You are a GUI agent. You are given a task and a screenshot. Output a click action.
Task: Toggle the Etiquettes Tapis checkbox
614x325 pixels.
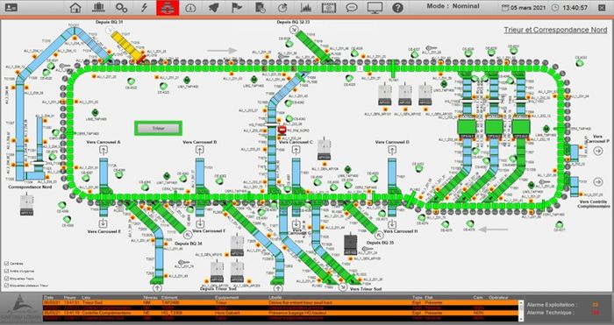(x=6, y=279)
